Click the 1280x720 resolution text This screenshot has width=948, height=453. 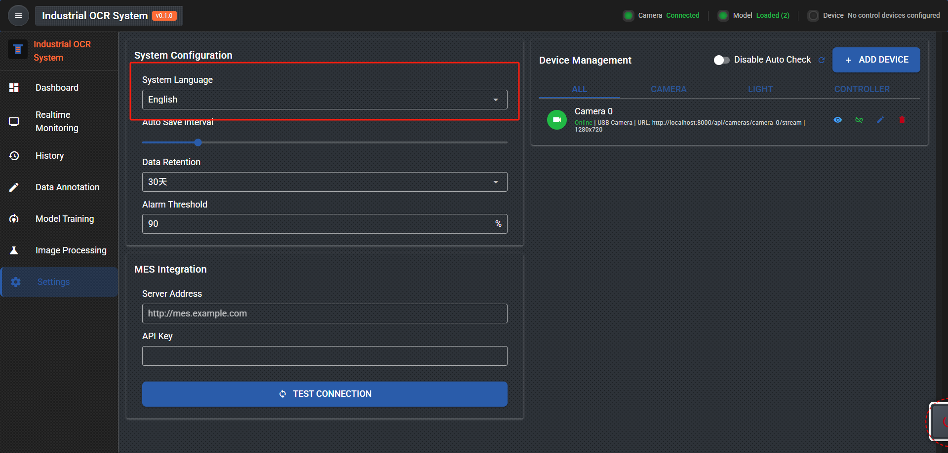[589, 130]
